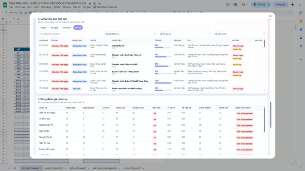This screenshot has height=171, width=305.
Task: Click the Chia sẻ share button
Action: coord(259,4)
